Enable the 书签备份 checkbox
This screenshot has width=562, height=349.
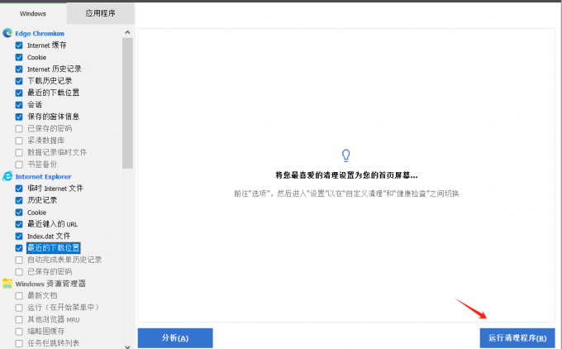point(19,165)
